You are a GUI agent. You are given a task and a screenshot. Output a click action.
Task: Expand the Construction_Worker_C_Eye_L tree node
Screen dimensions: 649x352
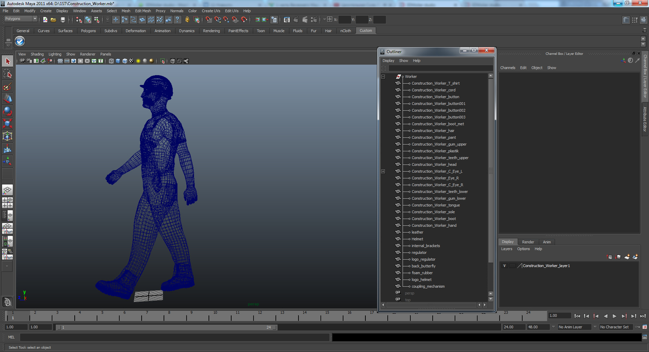point(383,171)
